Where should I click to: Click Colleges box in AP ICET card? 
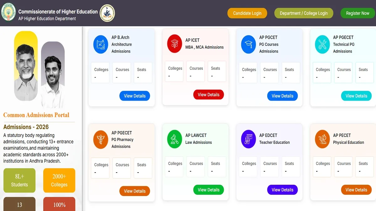[x=174, y=72]
